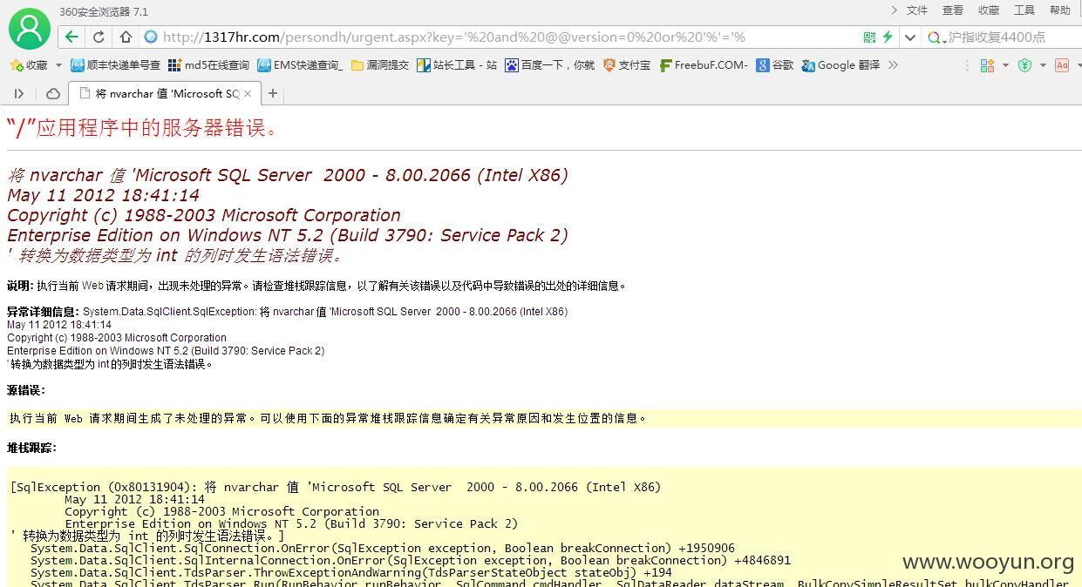Click the chevron before the 文件 menu
This screenshot has height=587, width=1082.
895,10
